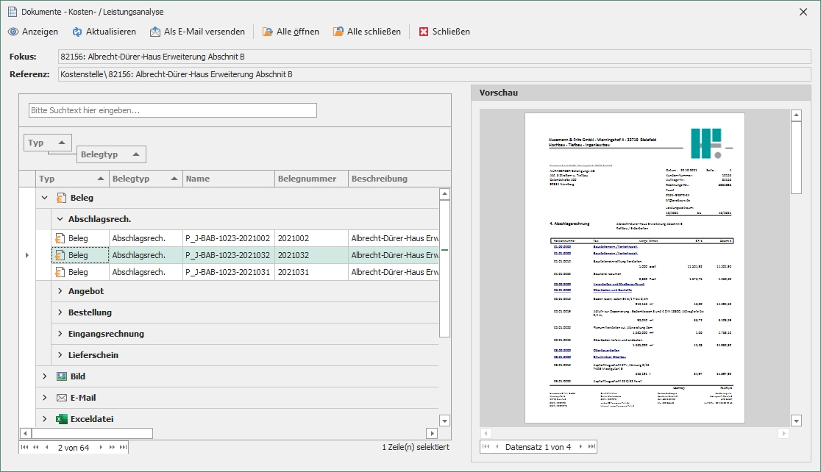The image size is (821, 472).
Task: Jump to last preview record
Action: tap(591, 447)
